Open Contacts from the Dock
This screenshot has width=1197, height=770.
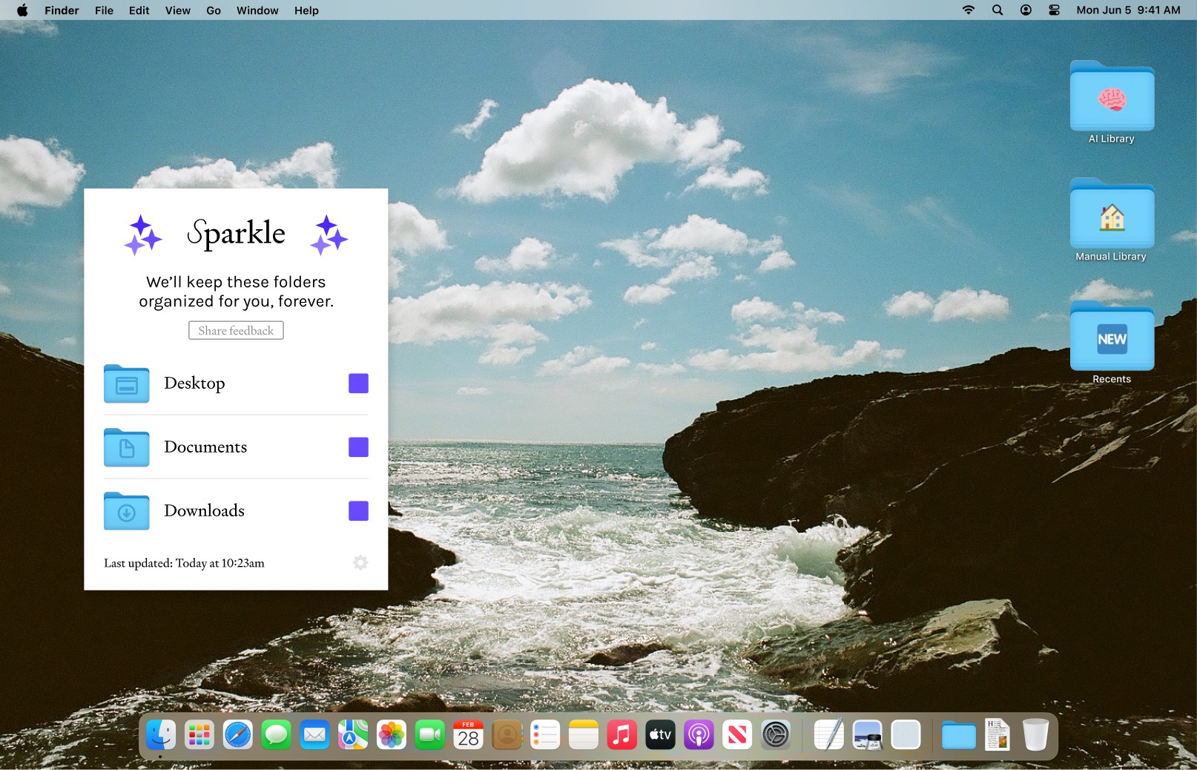(507, 735)
